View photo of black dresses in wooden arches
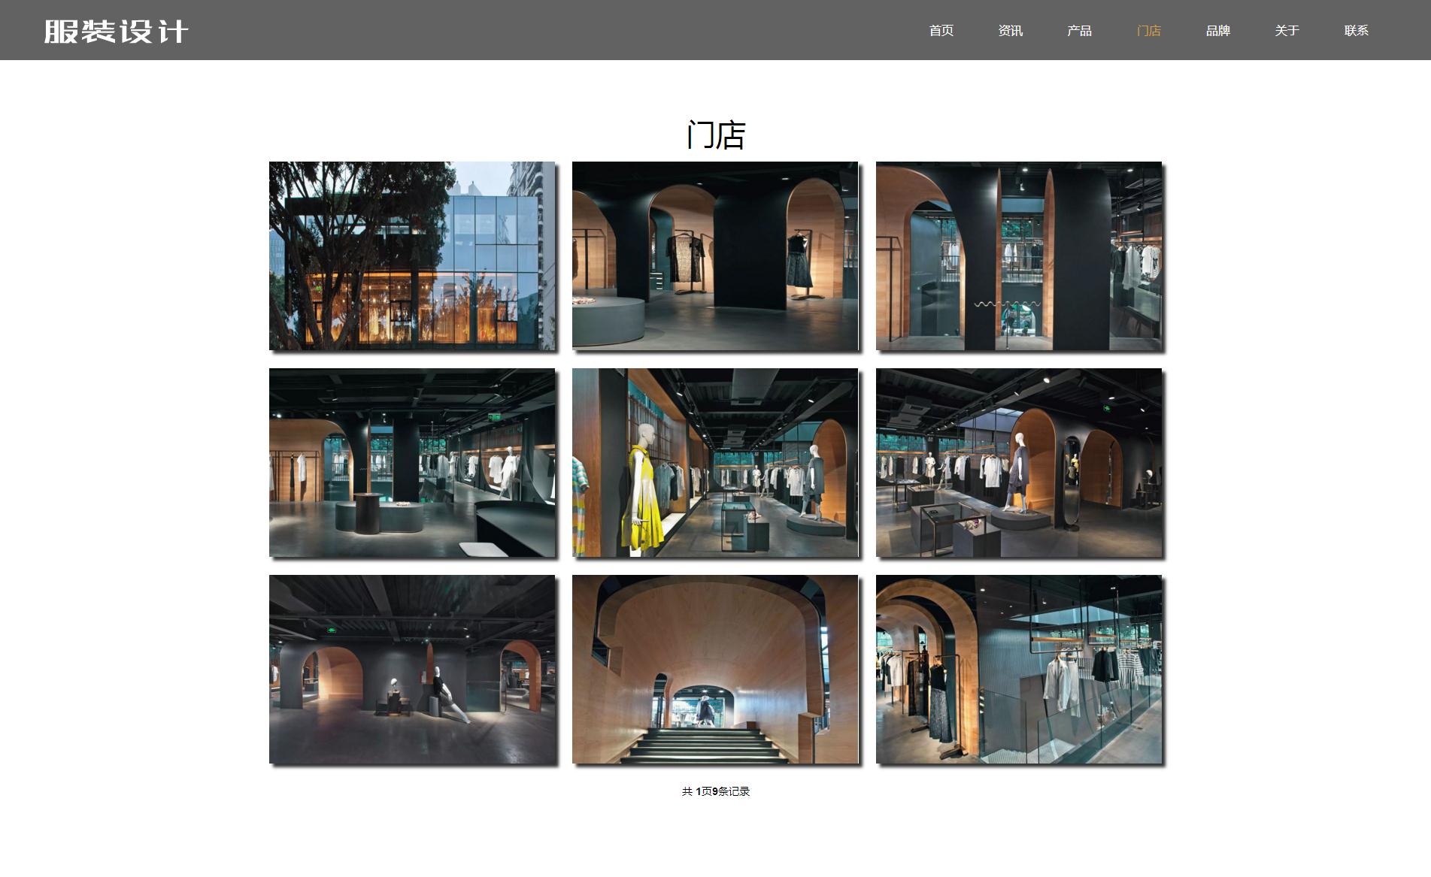The image size is (1431, 877). (x=715, y=256)
